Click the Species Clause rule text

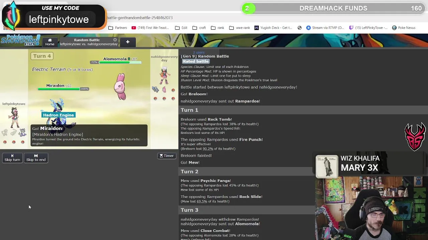pos(214,67)
